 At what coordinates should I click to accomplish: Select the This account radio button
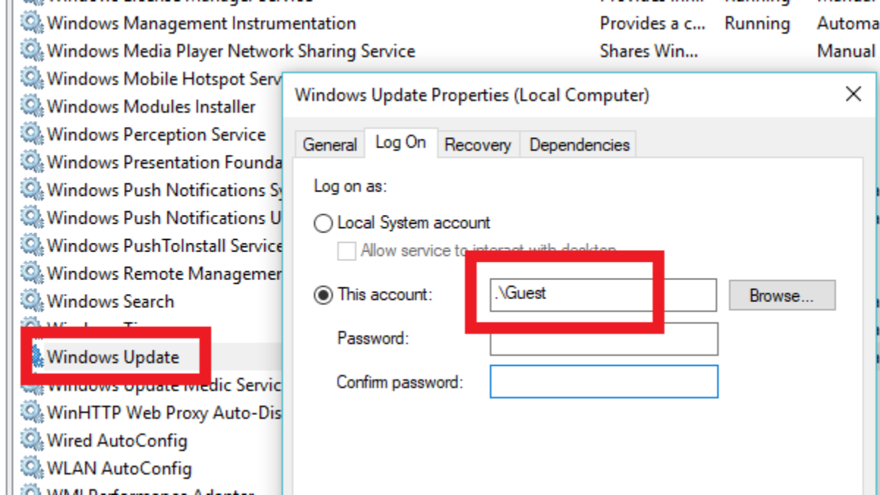323,296
